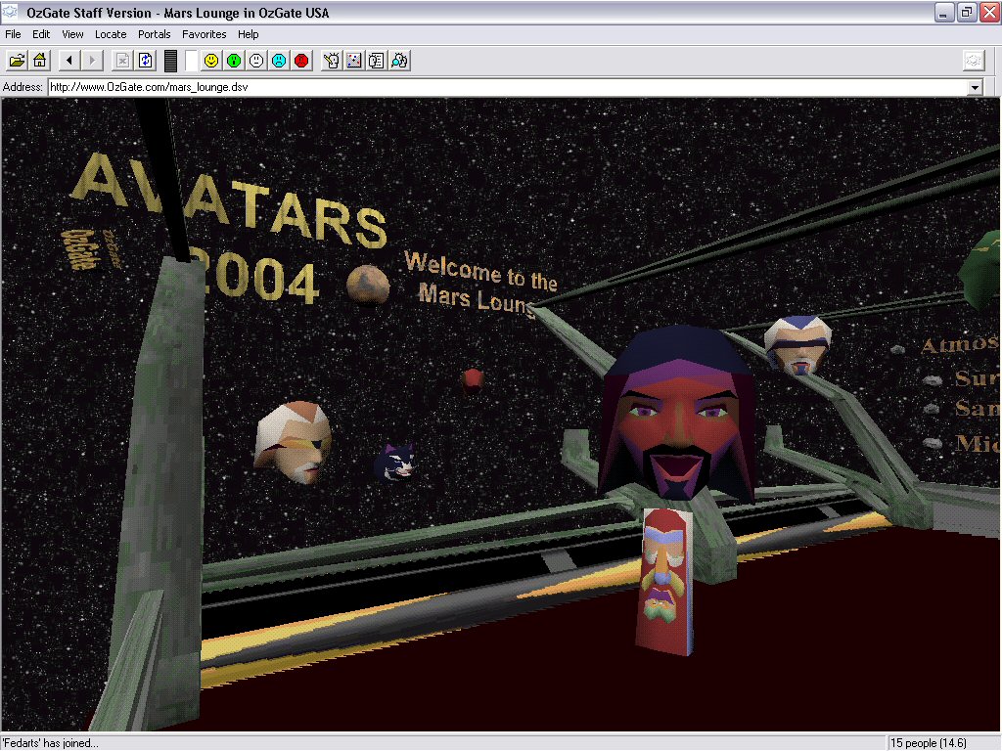The height and width of the screenshot is (751, 1002).
Task: Select the blue sad face emotion
Action: (279, 61)
